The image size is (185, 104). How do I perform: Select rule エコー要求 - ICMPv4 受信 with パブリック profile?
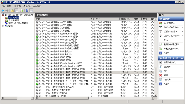95,72
